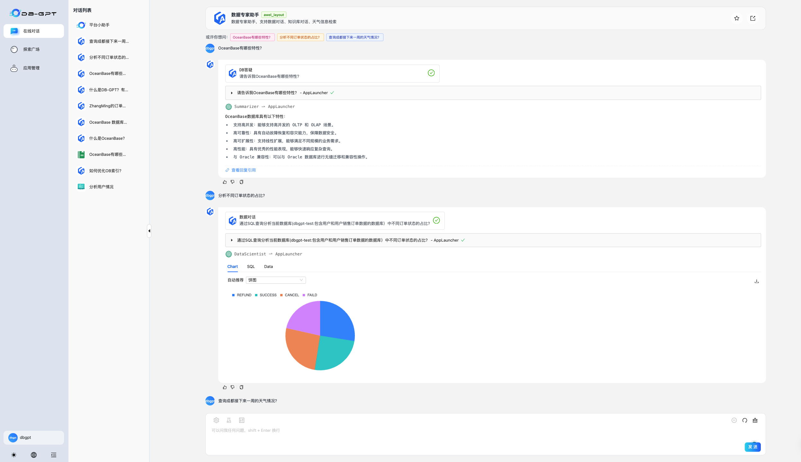Click thumbs-up under the OceanBase answer

tap(225, 182)
